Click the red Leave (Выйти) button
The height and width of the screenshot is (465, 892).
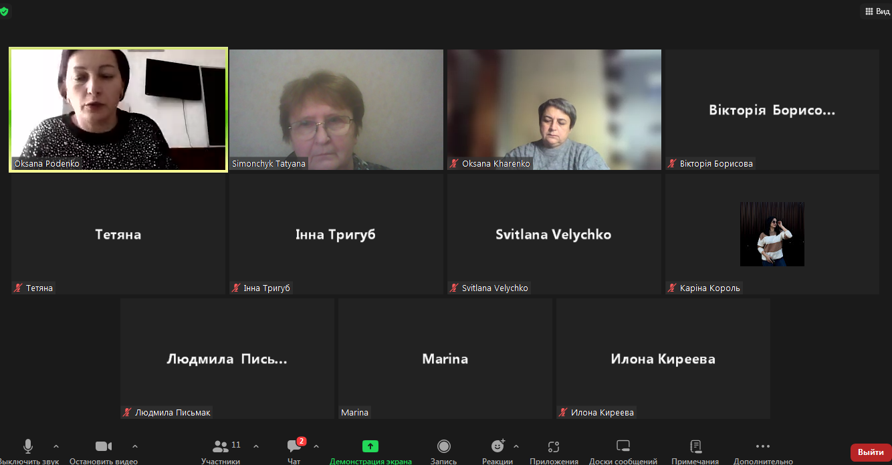click(x=871, y=452)
